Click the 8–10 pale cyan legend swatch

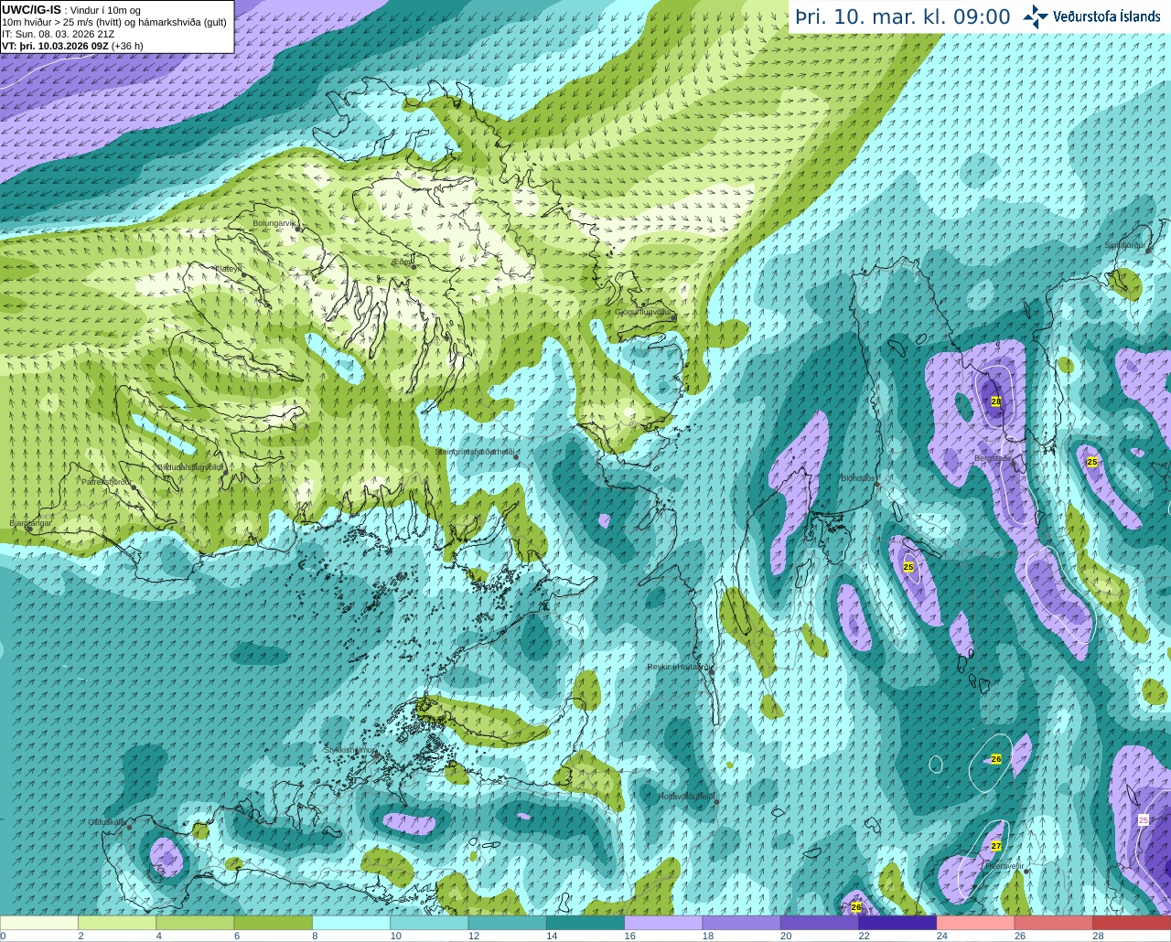pyautogui.click(x=351, y=922)
